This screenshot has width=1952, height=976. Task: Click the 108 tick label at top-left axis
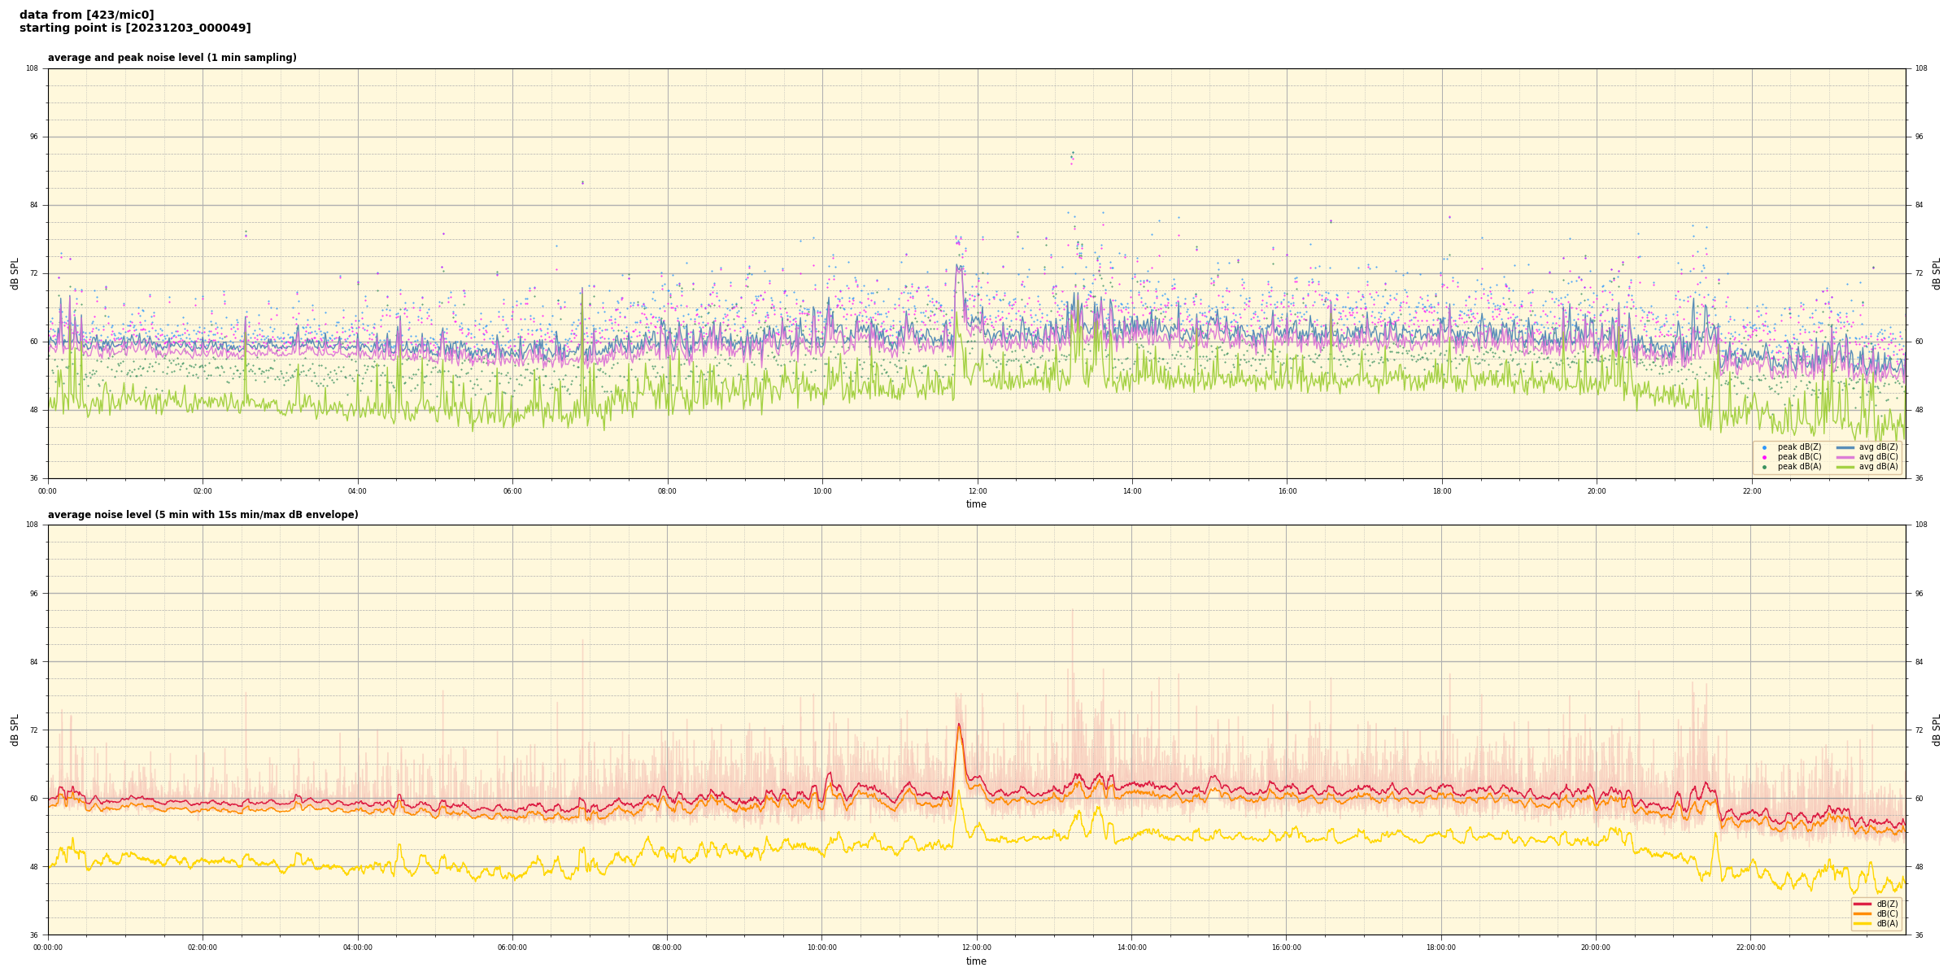33,68
